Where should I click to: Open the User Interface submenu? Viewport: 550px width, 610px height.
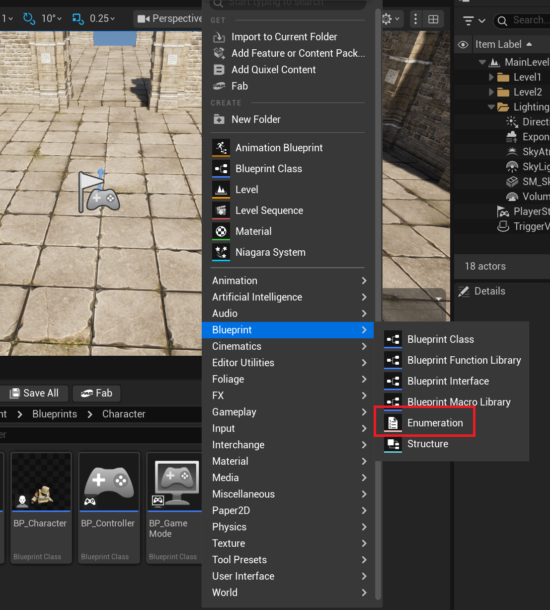288,576
